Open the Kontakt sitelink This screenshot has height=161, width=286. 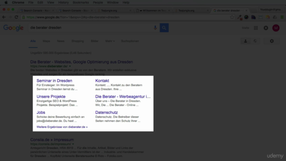(102, 80)
